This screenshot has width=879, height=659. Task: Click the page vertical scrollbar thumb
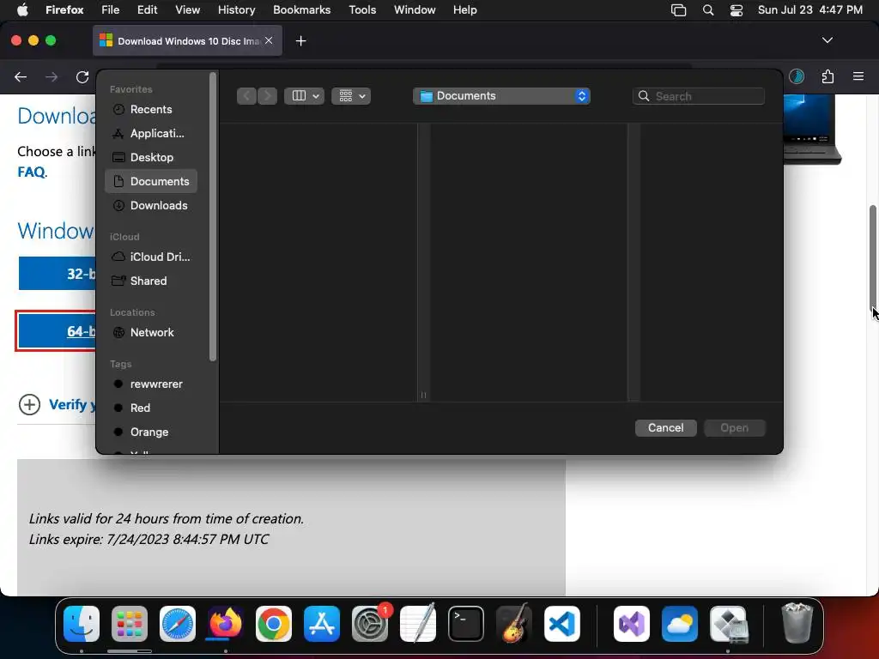(873, 257)
